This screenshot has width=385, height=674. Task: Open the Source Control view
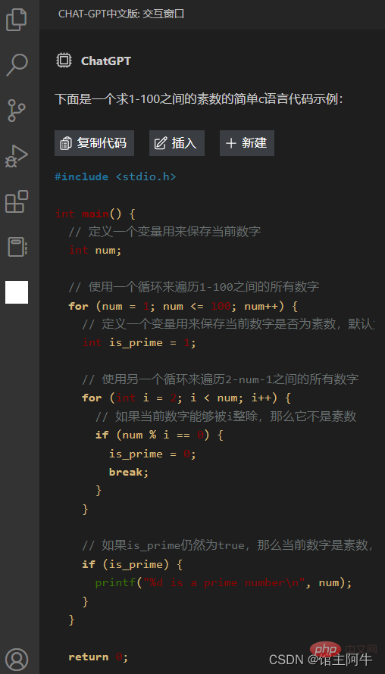pos(17,111)
